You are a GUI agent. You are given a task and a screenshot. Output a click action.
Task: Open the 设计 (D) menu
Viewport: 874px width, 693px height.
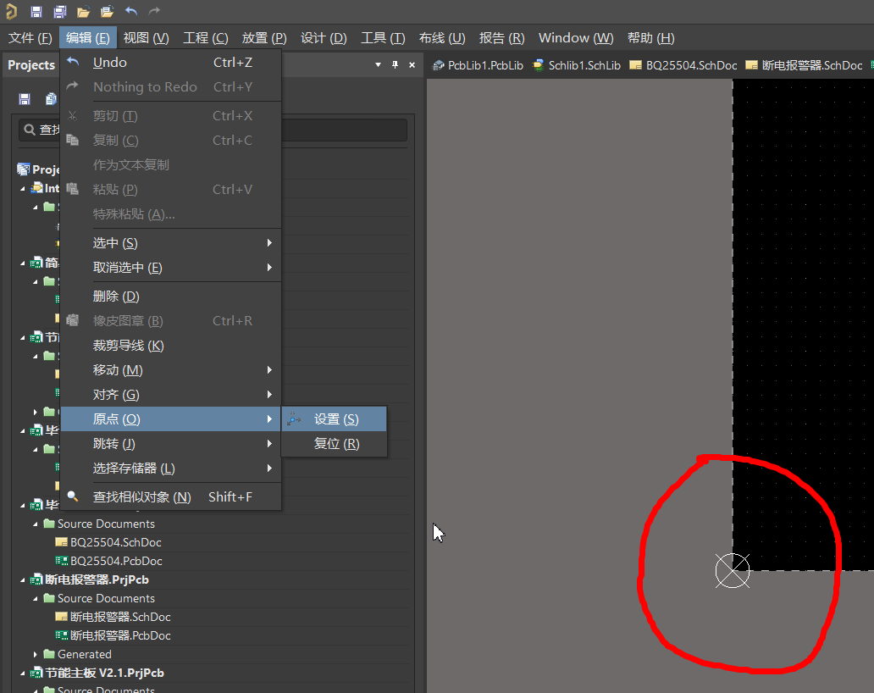[x=324, y=38]
